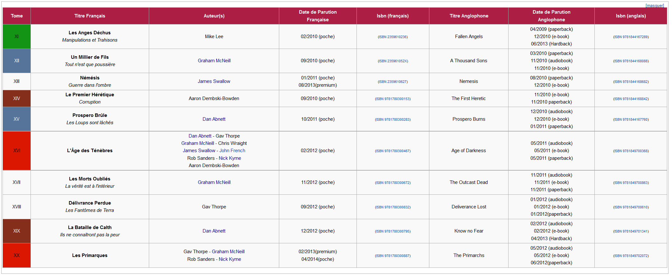Open English ISBN 9781844168842 link
The height and width of the screenshot is (277, 672).
(x=631, y=99)
